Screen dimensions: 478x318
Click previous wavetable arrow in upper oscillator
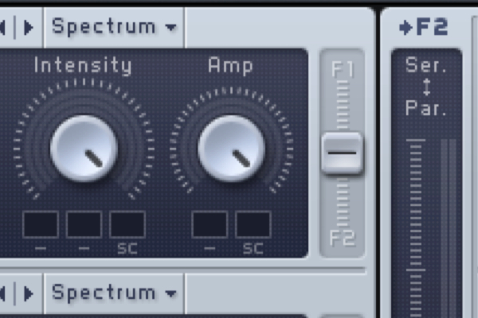[2, 27]
